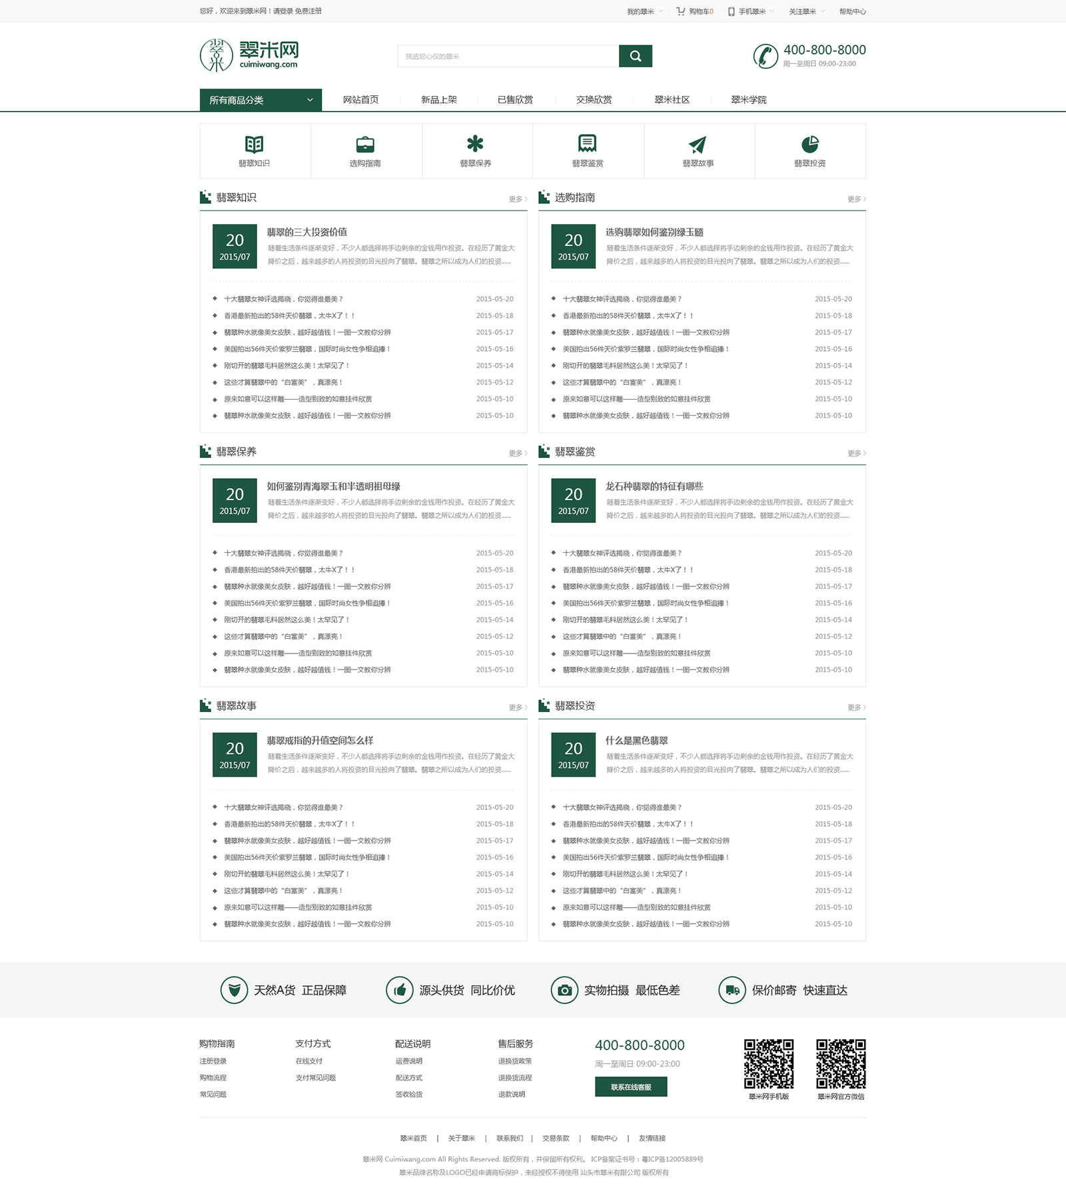Select the 翡翠投资 pie chart icon
The height and width of the screenshot is (1191, 1066).
809,145
